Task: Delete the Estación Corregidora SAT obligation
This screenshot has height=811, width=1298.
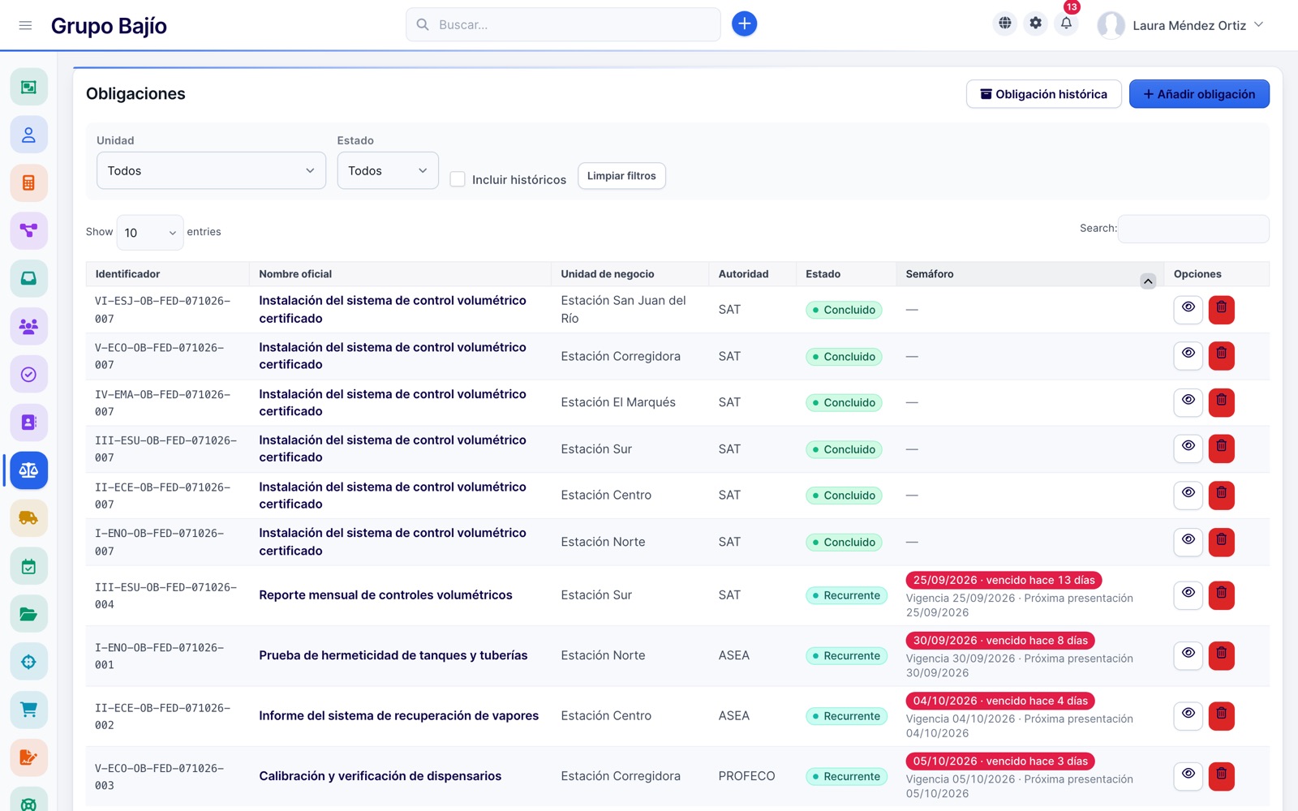Action: click(1221, 355)
